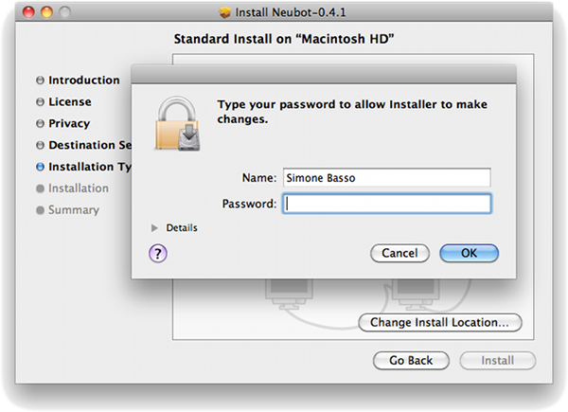The image size is (568, 412).
Task: Click the gray Summary step bullet
Action: (40, 210)
